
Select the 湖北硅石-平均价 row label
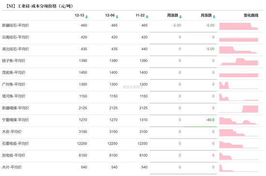tap(15, 49)
